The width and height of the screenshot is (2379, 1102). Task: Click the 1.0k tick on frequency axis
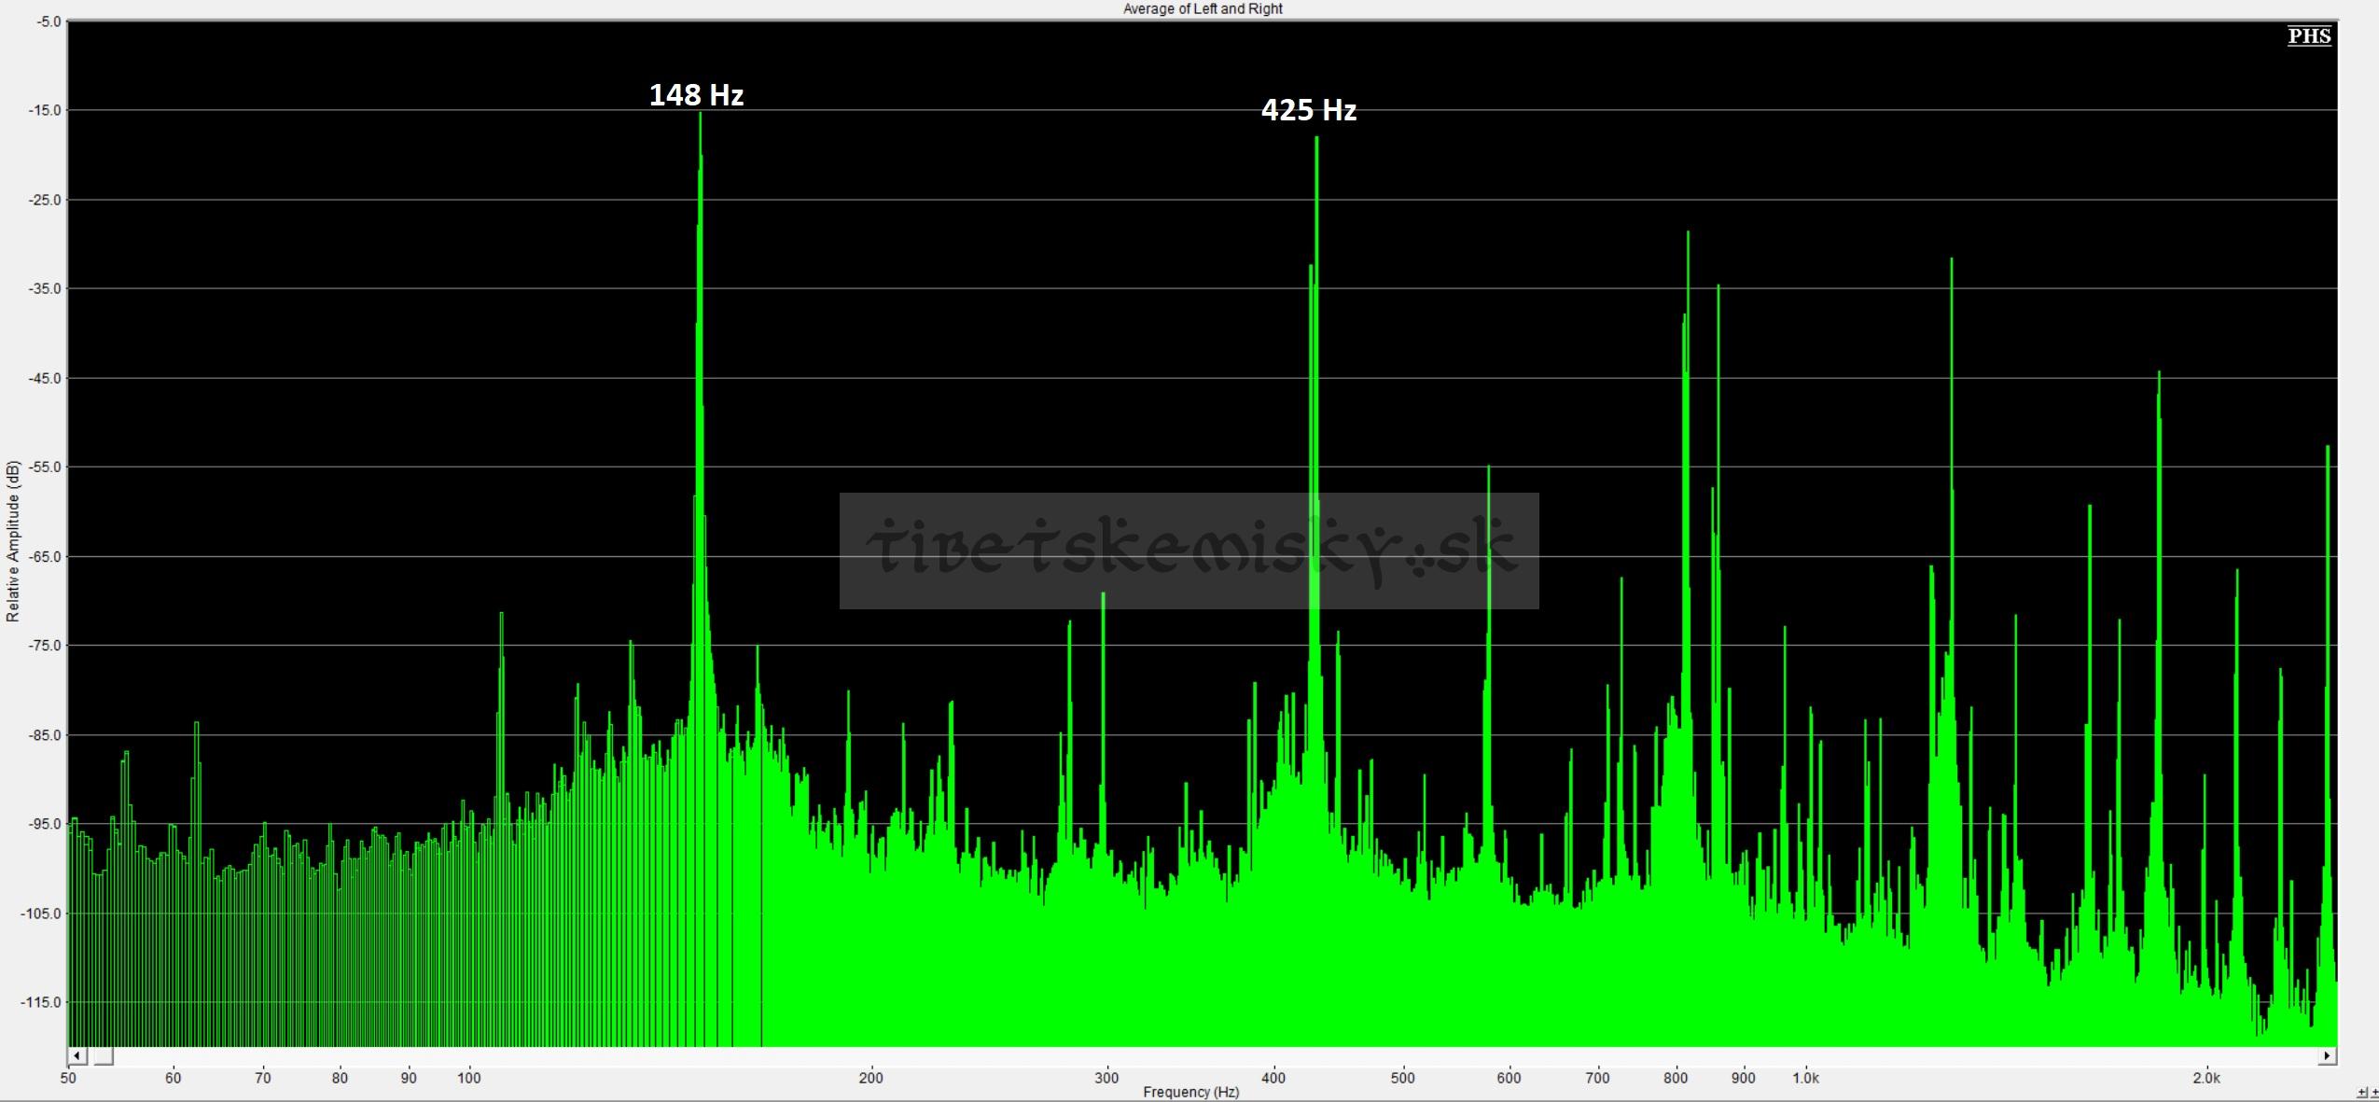point(1805,1078)
